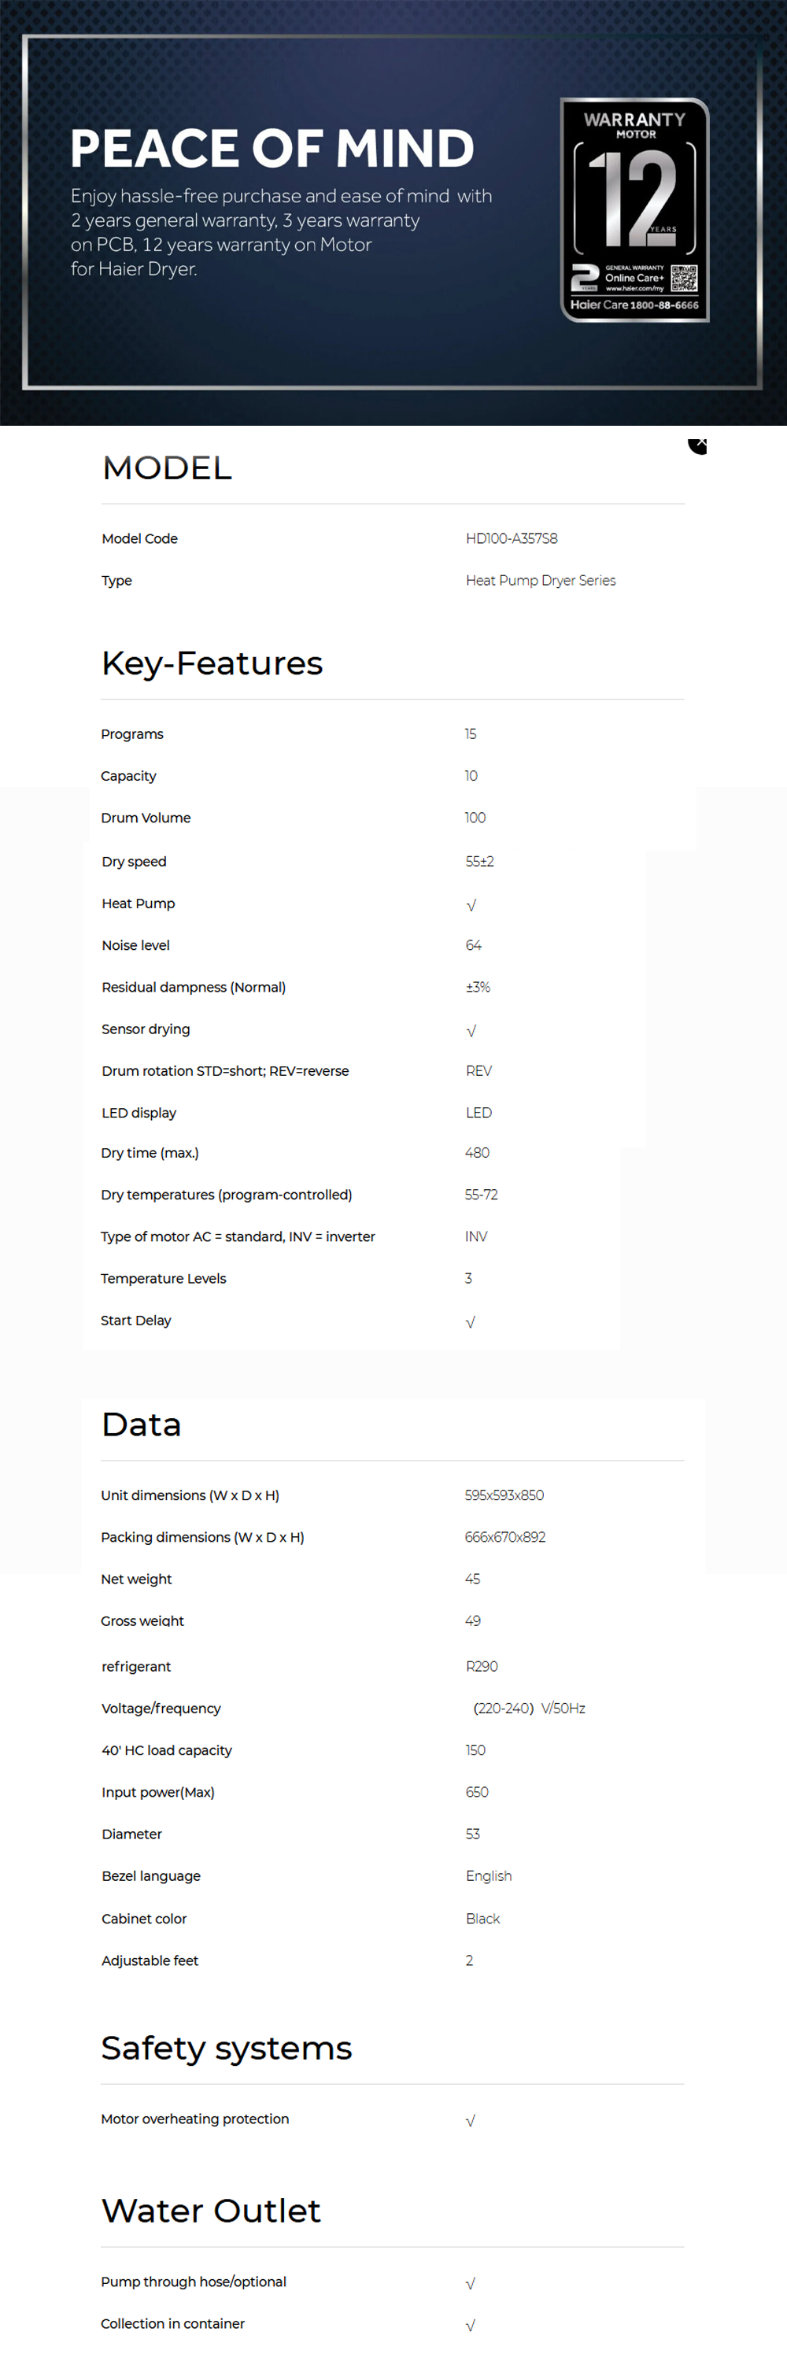The image size is (787, 2361).
Task: Select the Key-Features section heading
Action: (x=212, y=663)
